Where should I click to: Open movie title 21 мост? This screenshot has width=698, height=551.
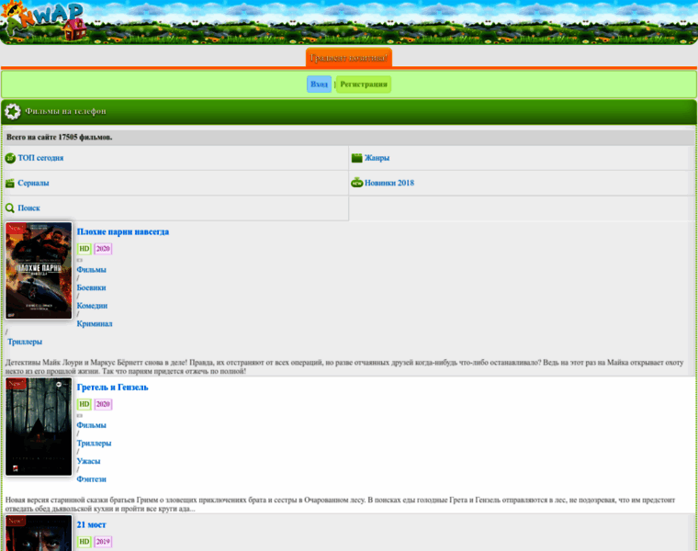(91, 524)
